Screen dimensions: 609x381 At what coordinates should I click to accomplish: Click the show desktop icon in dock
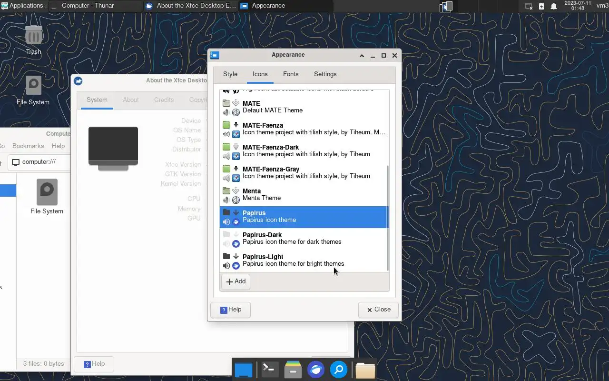[244, 370]
